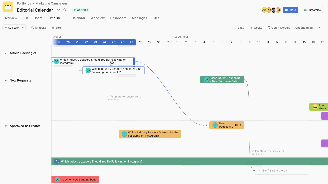Open the Customize panel
The image size is (328, 184).
click(x=312, y=10)
